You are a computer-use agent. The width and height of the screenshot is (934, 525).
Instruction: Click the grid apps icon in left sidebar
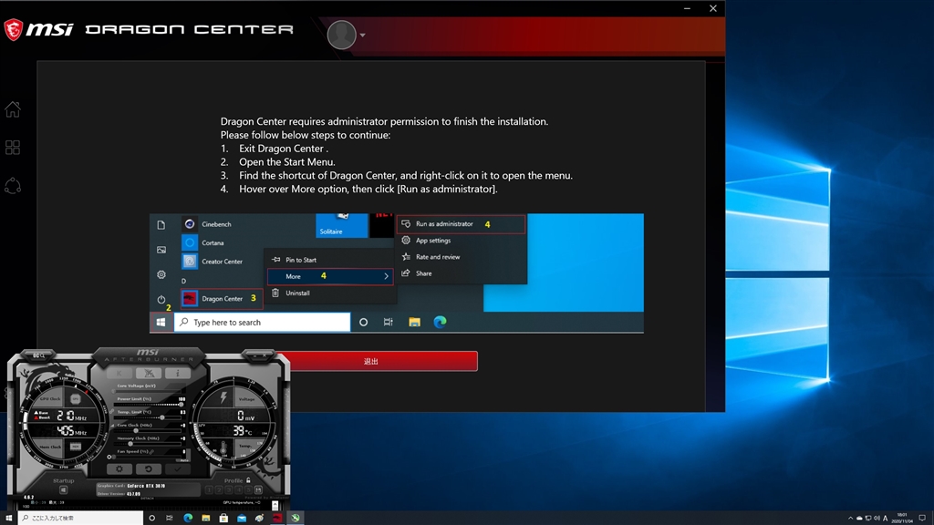[13, 147]
